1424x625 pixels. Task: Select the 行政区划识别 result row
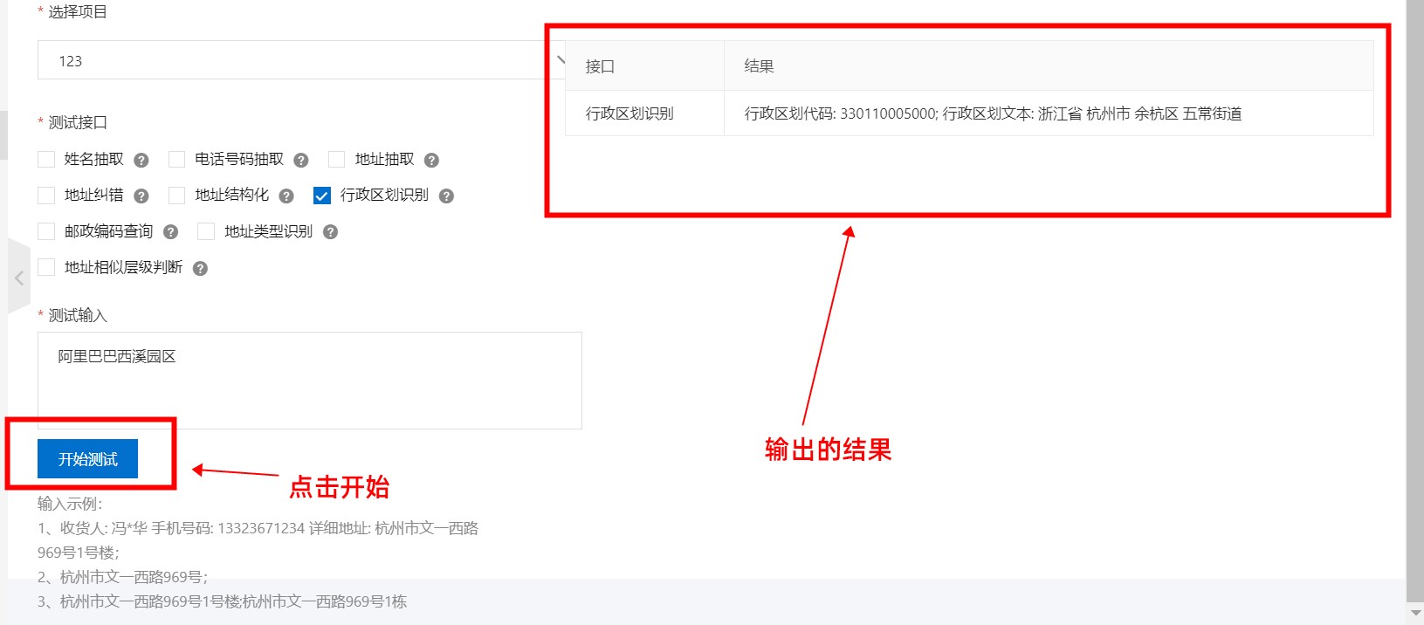(x=969, y=113)
